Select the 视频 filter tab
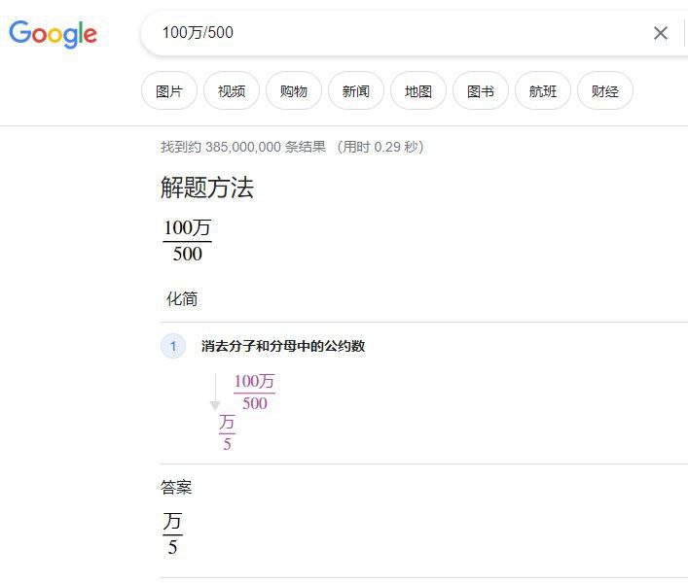 232,90
